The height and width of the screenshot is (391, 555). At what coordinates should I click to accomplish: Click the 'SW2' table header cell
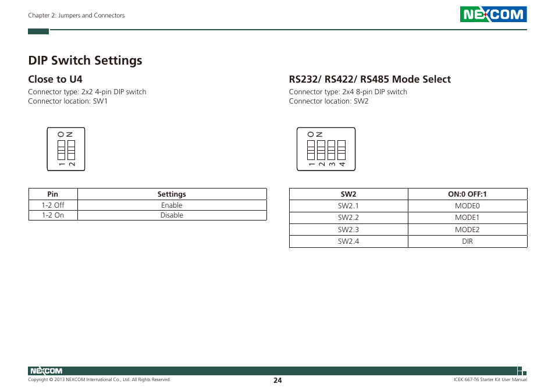point(348,194)
